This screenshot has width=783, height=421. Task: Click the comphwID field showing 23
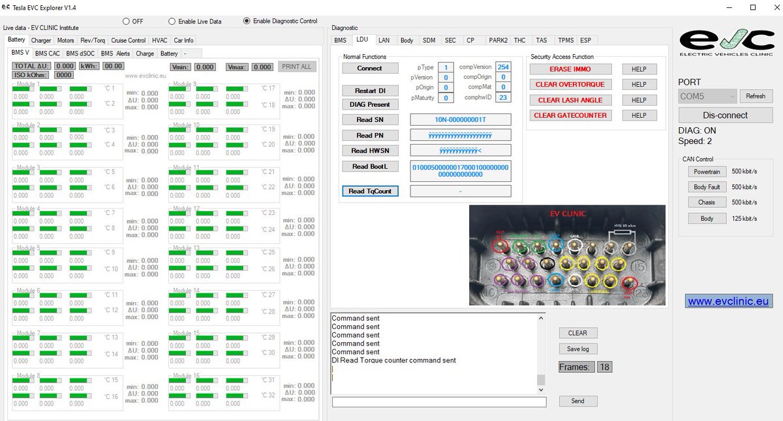(503, 98)
